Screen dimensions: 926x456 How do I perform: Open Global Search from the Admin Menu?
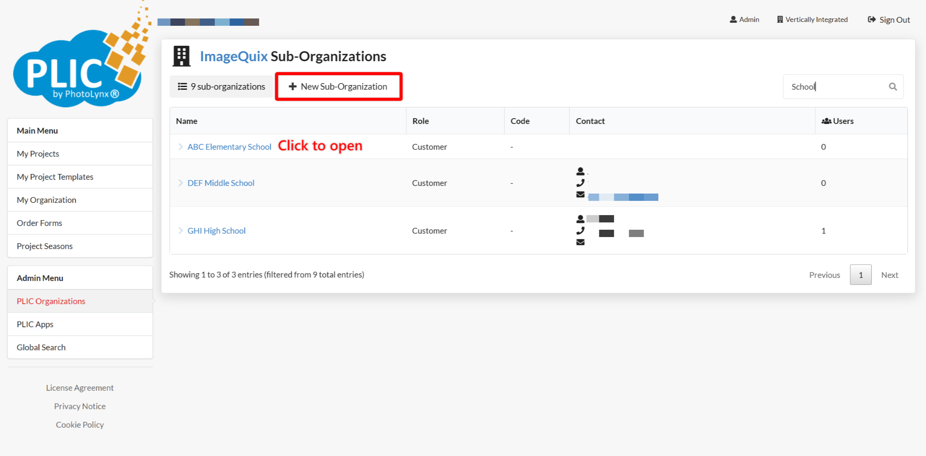[80, 347]
